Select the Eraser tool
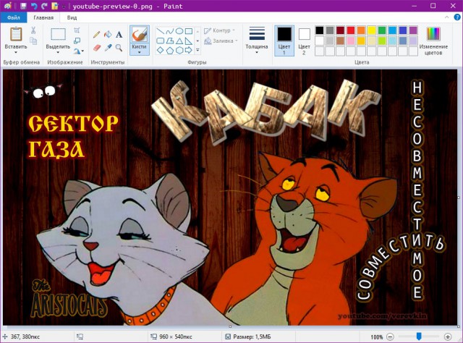 click(x=96, y=48)
